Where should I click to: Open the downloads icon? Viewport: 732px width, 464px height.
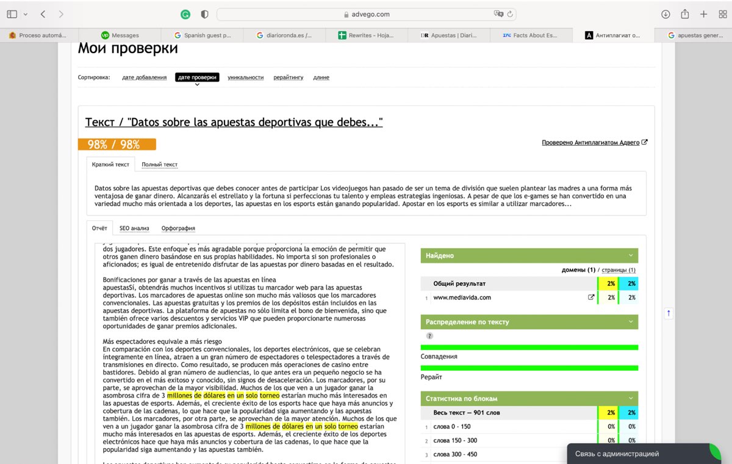click(666, 14)
